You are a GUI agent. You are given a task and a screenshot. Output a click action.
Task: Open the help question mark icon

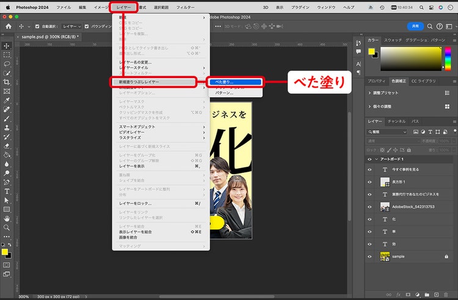coord(439,26)
